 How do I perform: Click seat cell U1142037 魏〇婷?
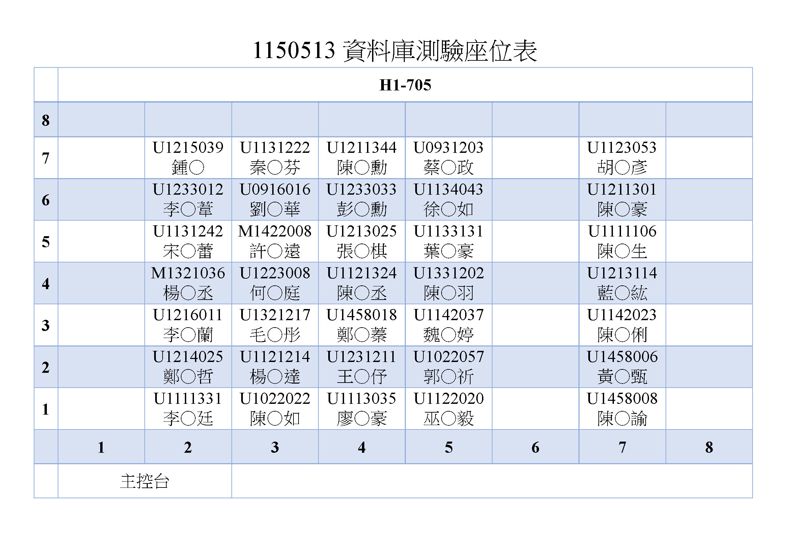[x=449, y=325]
